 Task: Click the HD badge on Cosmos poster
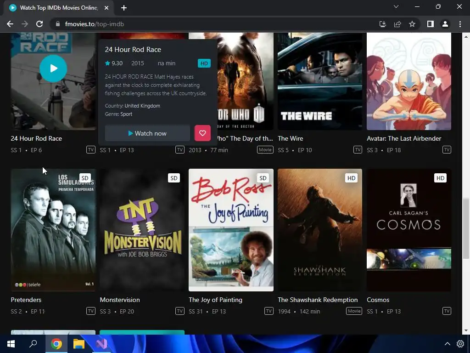click(440, 178)
